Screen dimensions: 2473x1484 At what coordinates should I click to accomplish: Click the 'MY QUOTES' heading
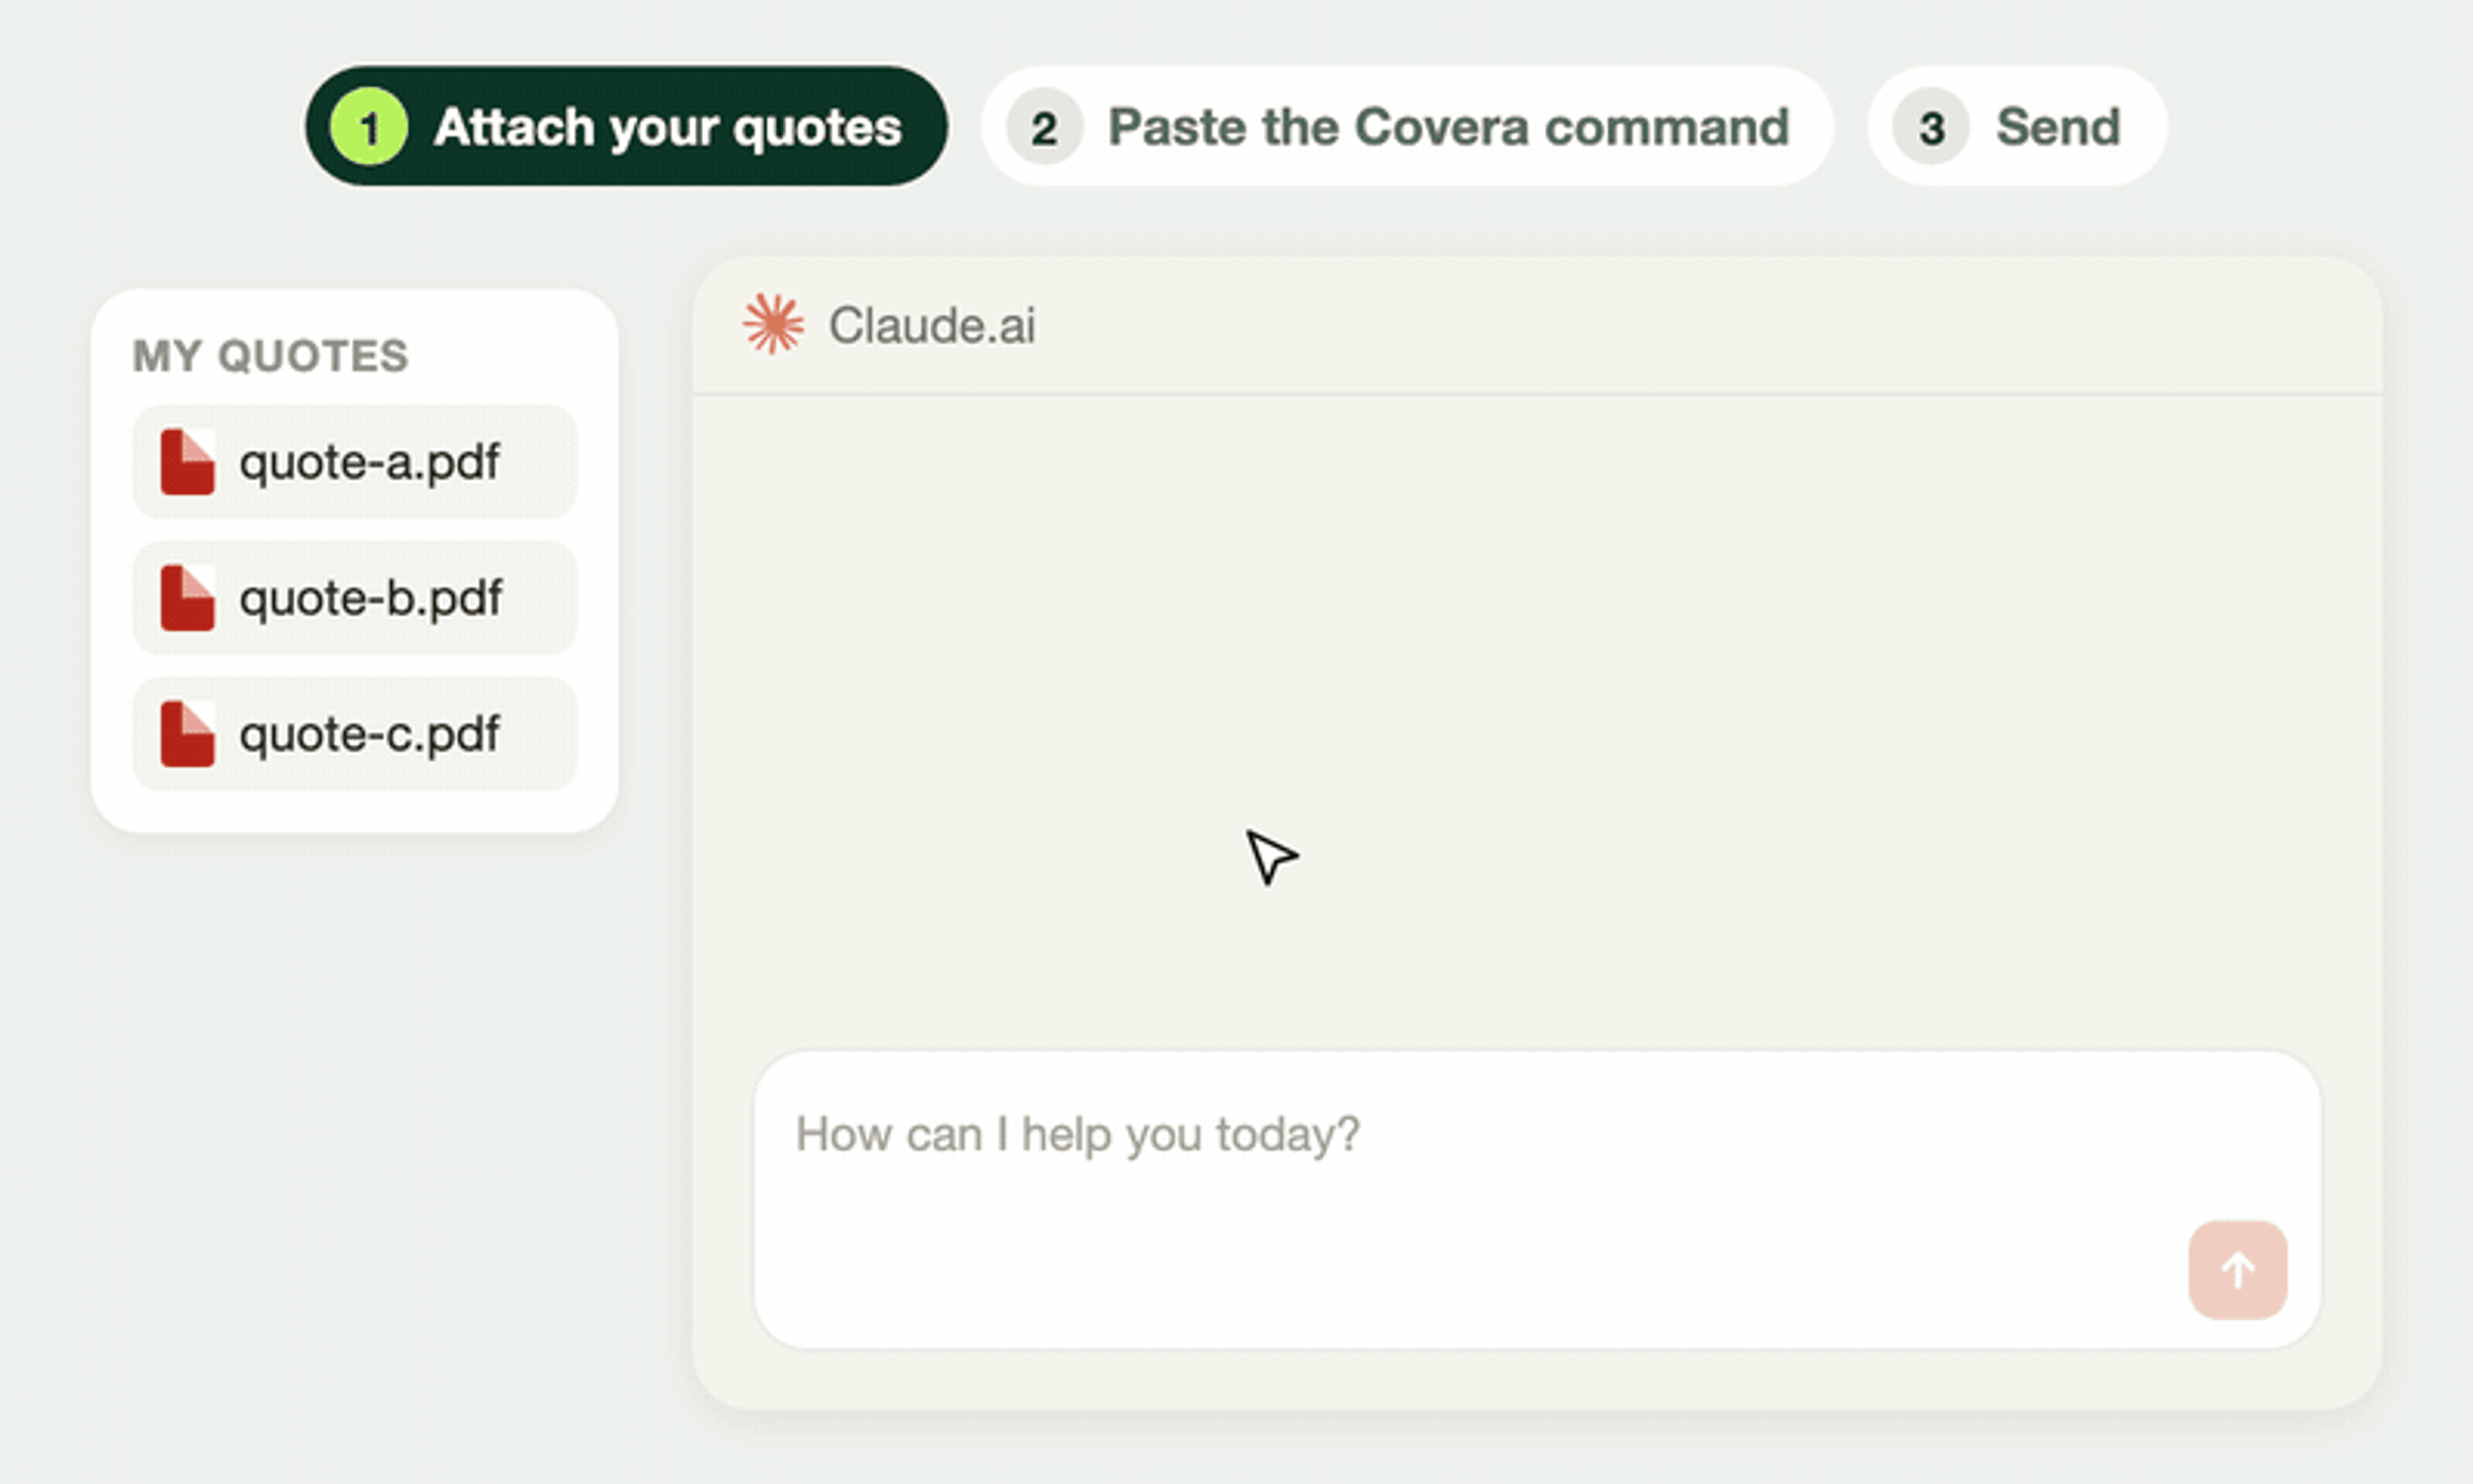pos(270,356)
